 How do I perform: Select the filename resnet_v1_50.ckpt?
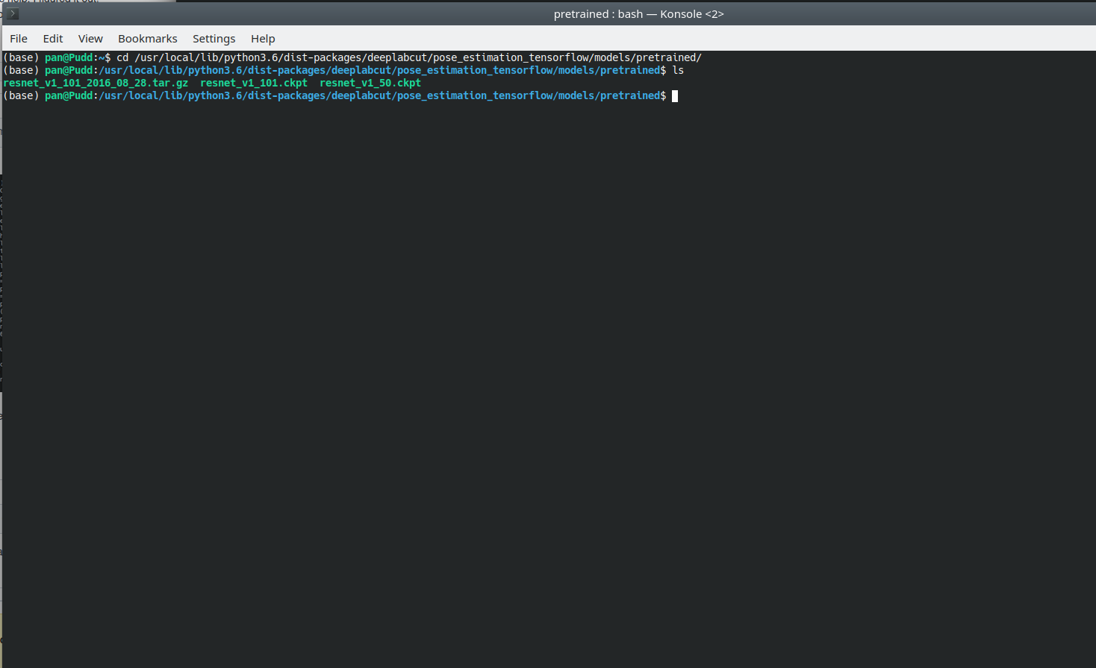370,83
